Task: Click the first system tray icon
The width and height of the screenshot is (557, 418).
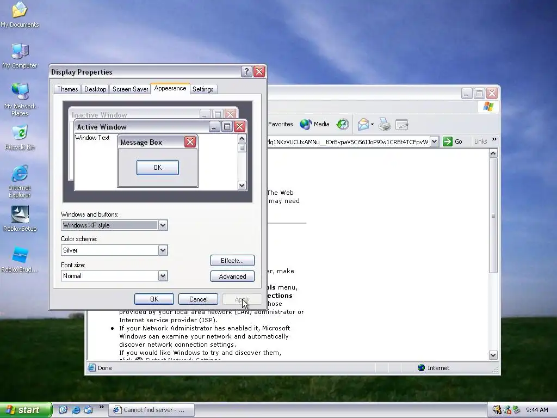Action: [x=497, y=410]
